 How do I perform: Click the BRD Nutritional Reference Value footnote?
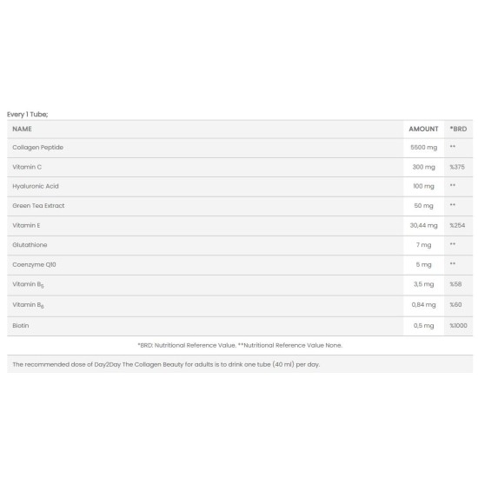coord(240,345)
